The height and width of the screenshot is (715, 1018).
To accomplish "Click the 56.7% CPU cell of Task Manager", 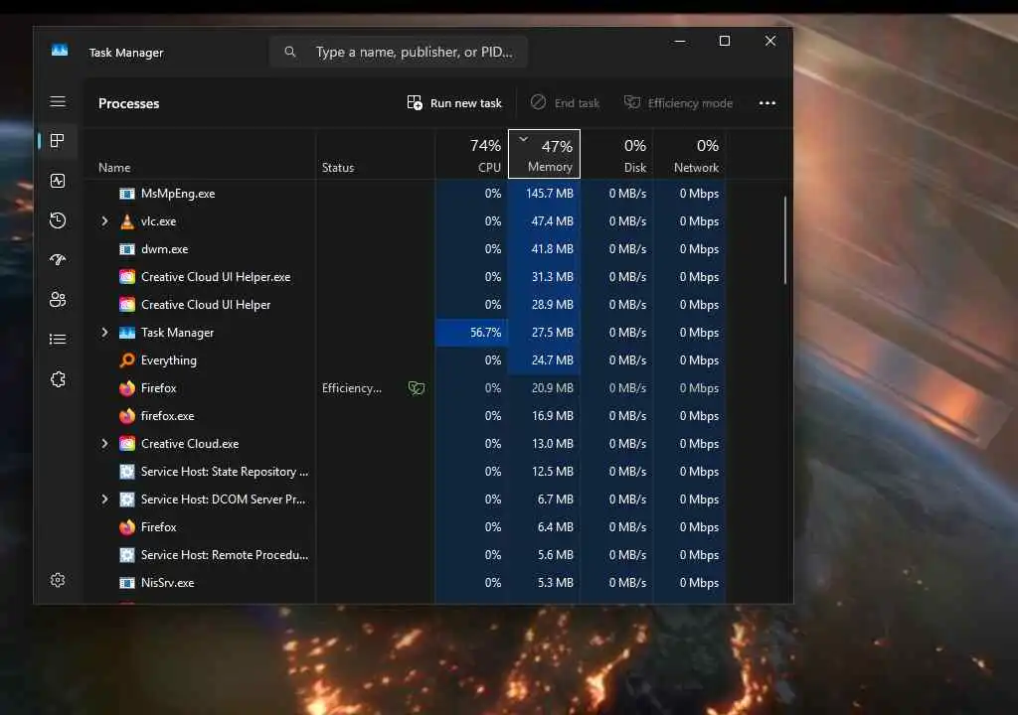I will coord(471,333).
